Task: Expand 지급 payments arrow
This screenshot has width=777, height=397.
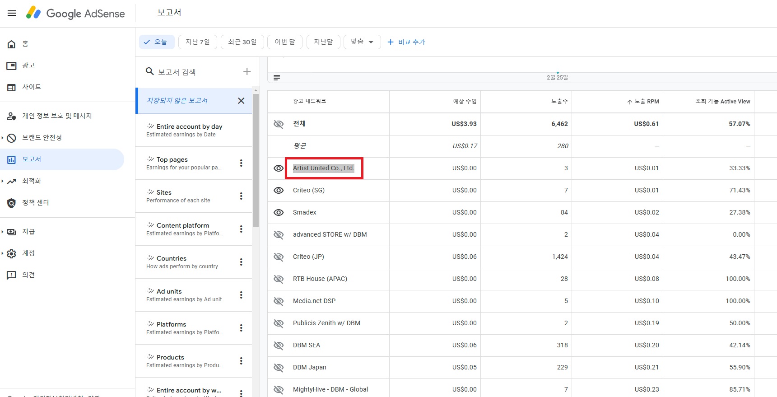Action: point(2,232)
